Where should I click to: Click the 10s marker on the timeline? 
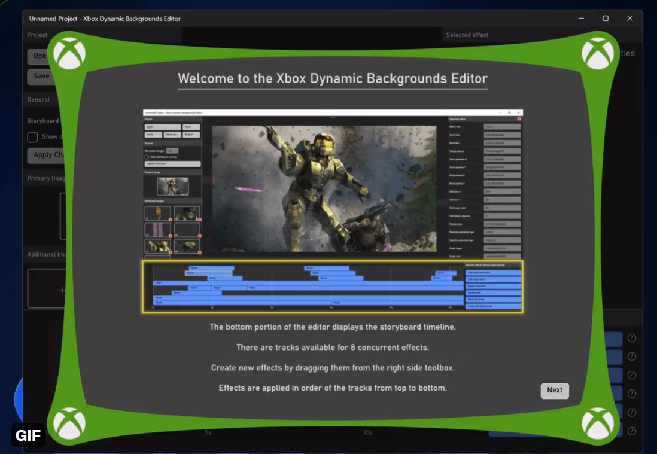368,432
